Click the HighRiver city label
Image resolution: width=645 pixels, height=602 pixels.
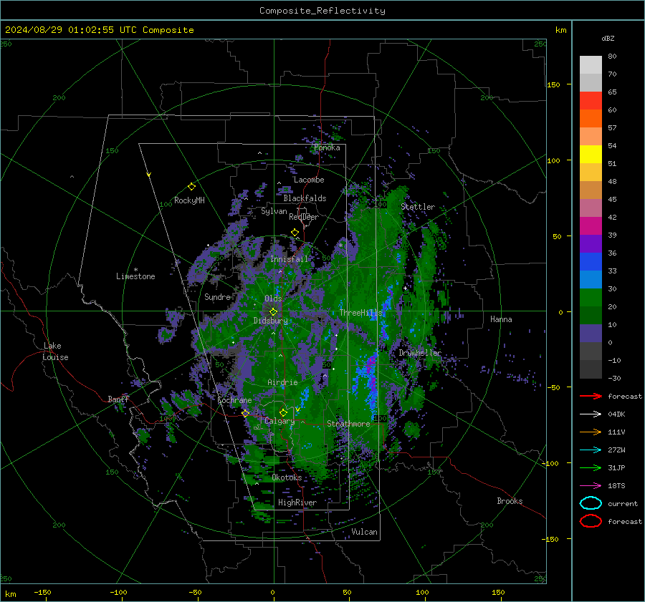click(x=297, y=503)
